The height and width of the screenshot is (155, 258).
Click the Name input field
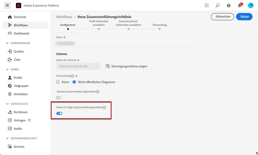(x=125, y=43)
